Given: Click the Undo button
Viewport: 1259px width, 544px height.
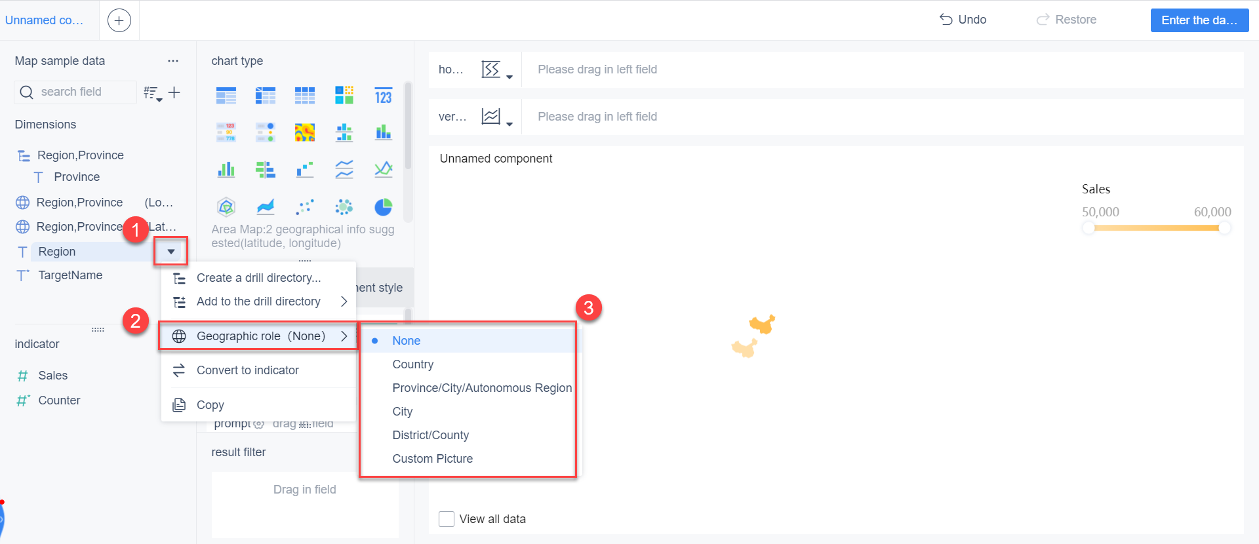Looking at the screenshot, I should coord(963,20).
